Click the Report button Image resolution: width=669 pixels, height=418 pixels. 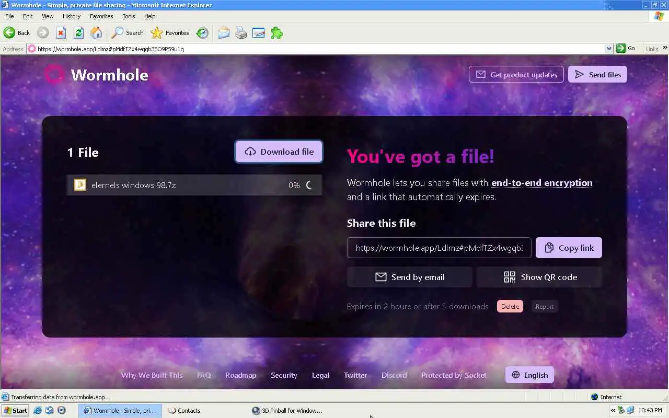[545, 307]
